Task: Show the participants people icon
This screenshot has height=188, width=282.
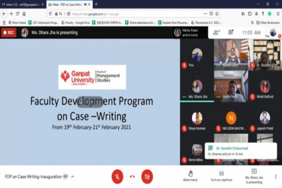Action: click(216, 33)
